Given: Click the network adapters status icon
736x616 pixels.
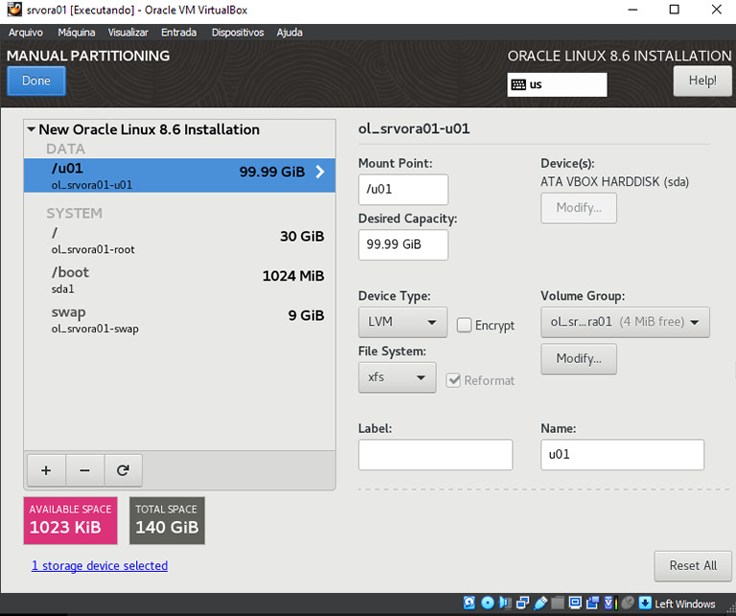Looking at the screenshot, I should coord(522,603).
